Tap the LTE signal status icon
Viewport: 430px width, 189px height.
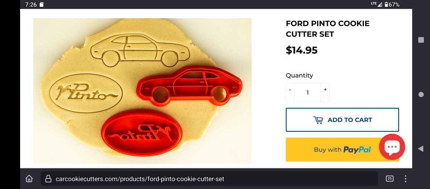tap(377, 4)
